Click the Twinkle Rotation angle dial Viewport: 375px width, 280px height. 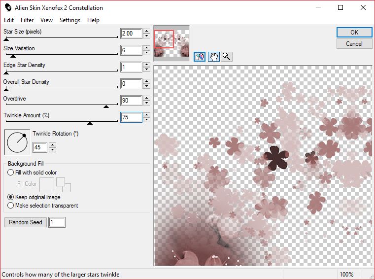[17, 142]
